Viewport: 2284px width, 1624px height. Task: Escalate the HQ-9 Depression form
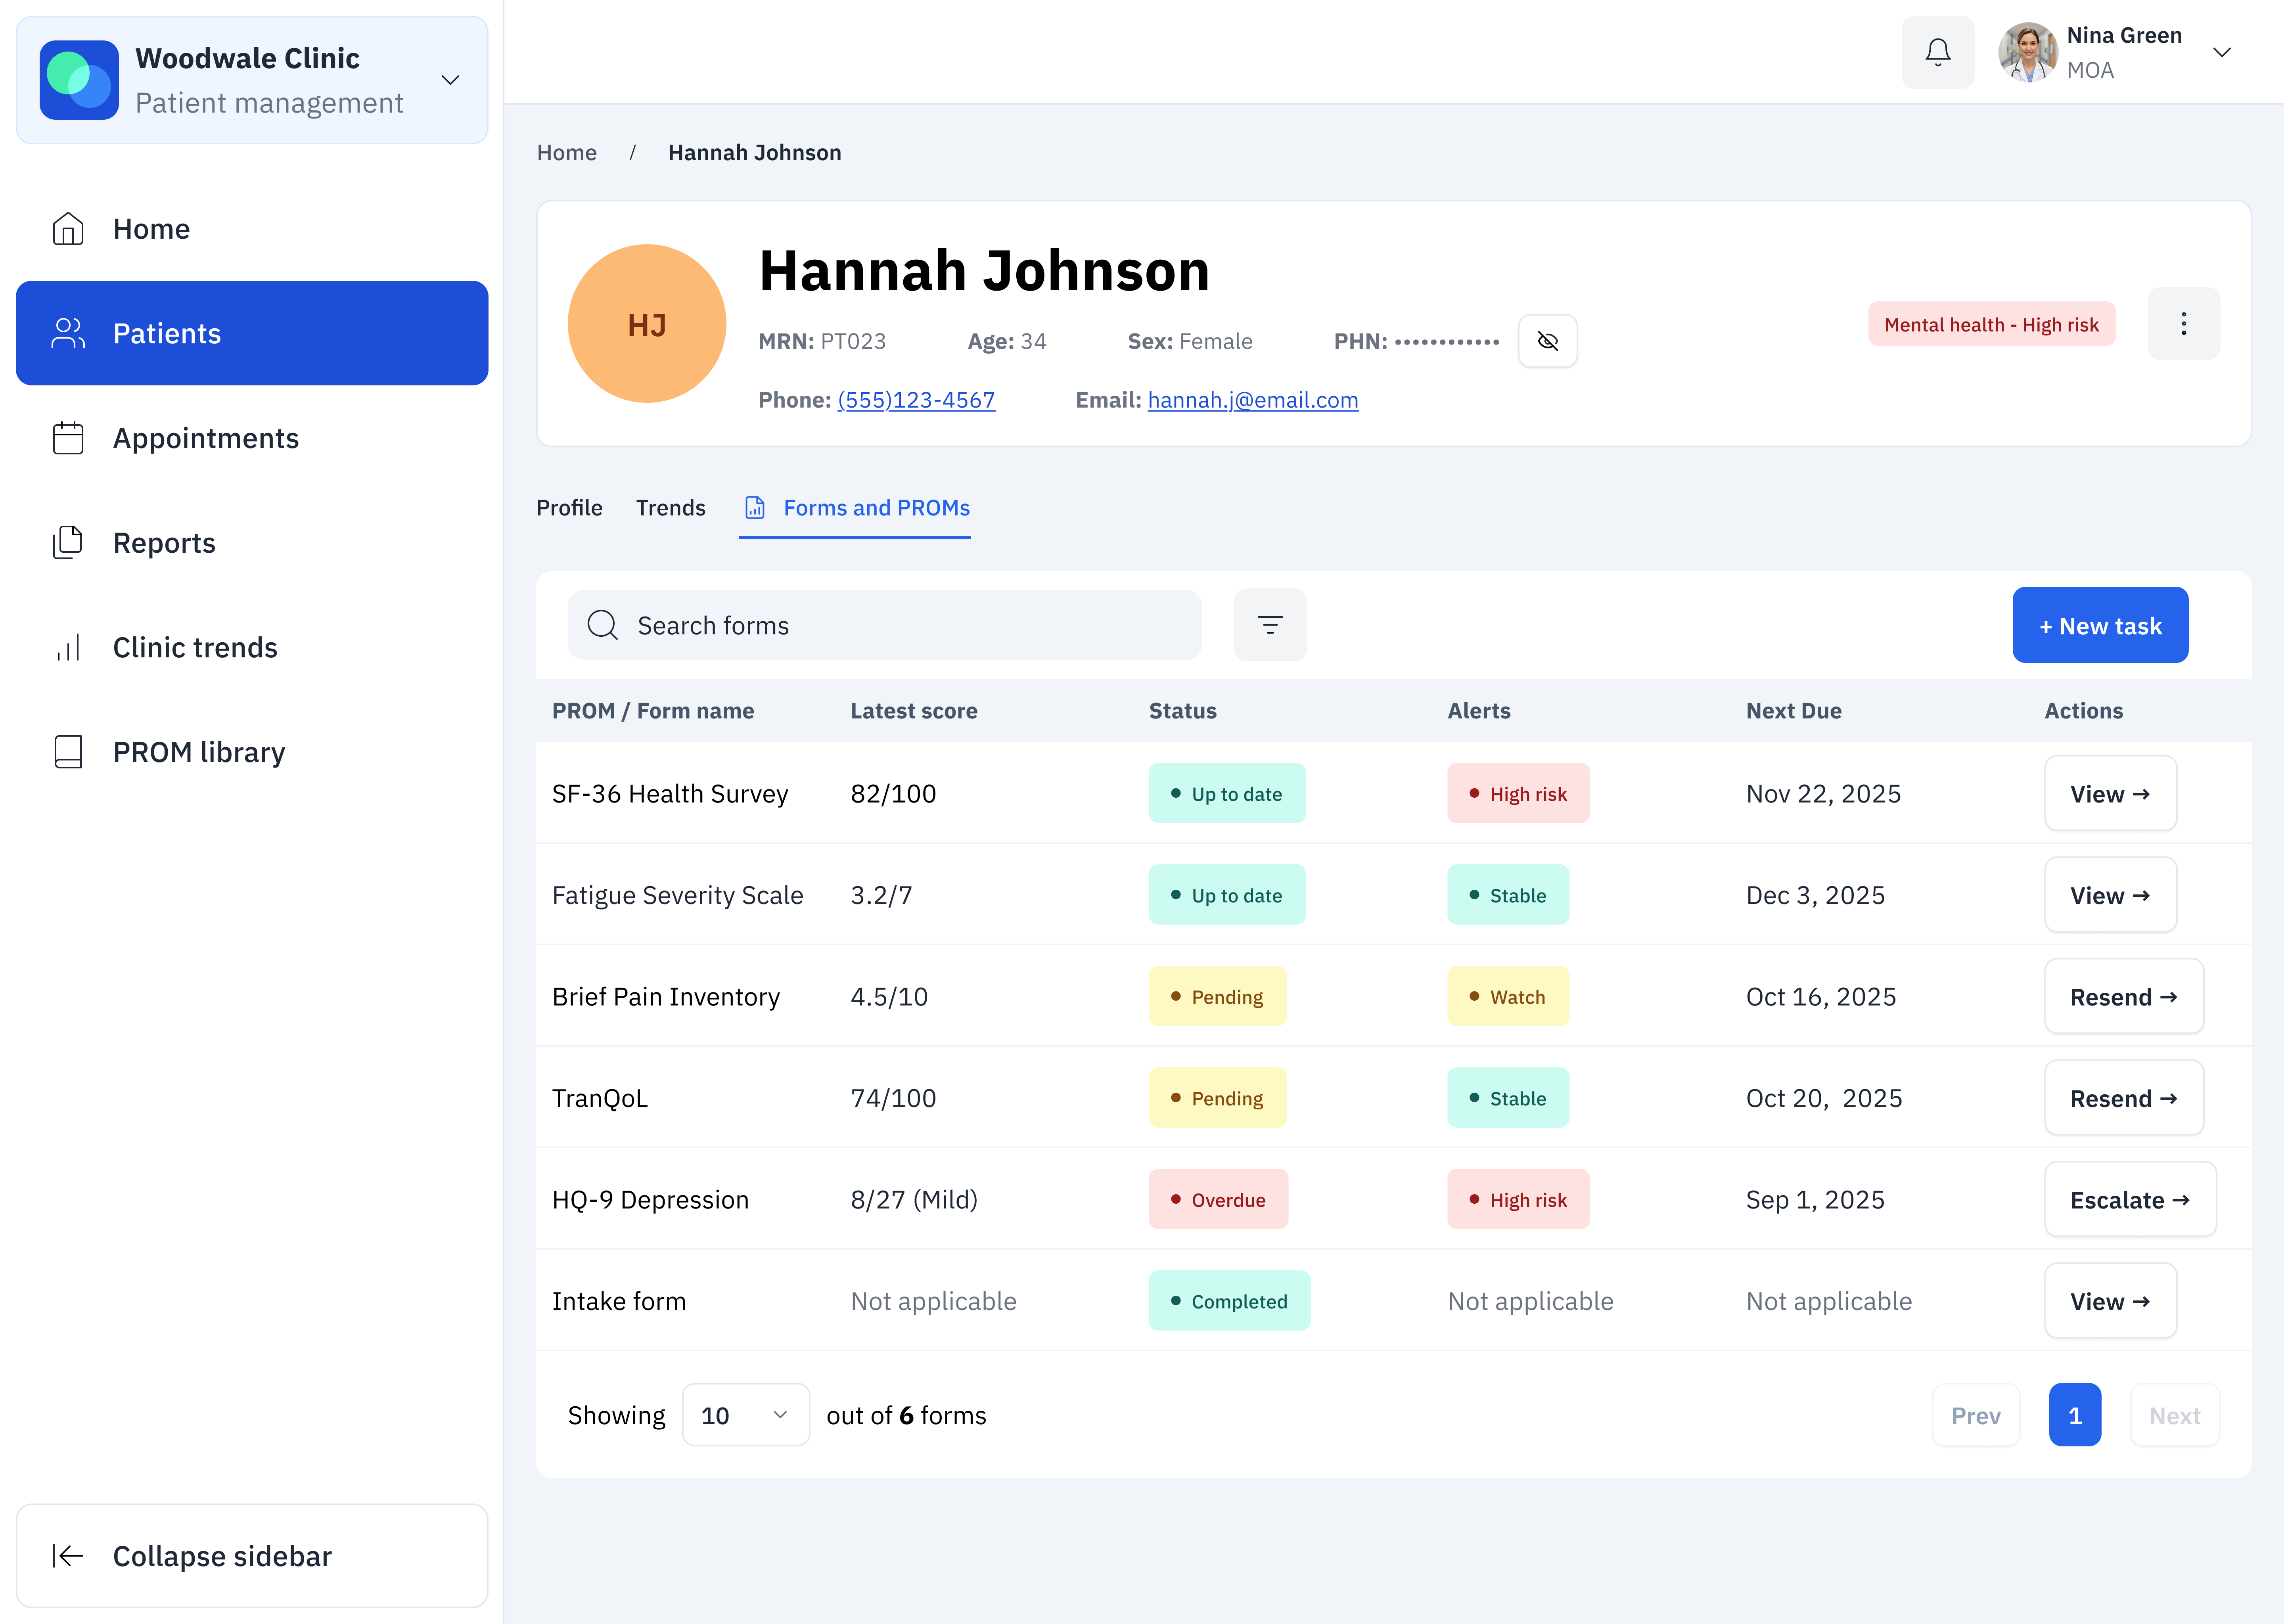coord(2130,1199)
